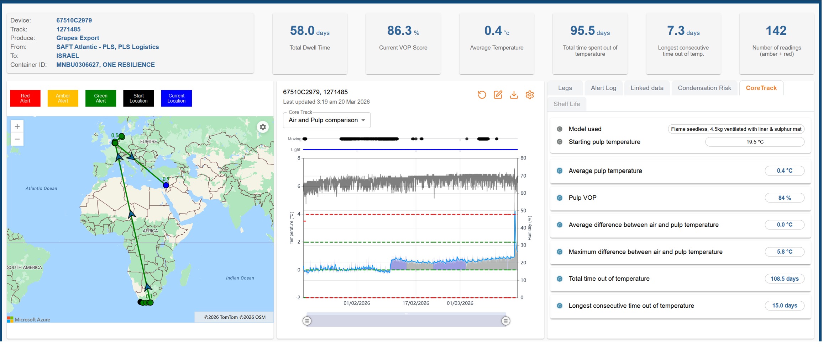Screen dimensions: 823x351
Task: Open device link 67510C2979
Action: [74, 20]
